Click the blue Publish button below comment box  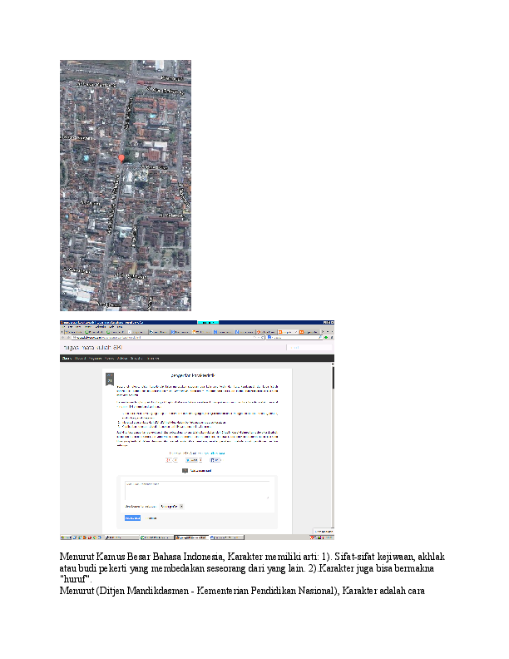click(x=132, y=517)
